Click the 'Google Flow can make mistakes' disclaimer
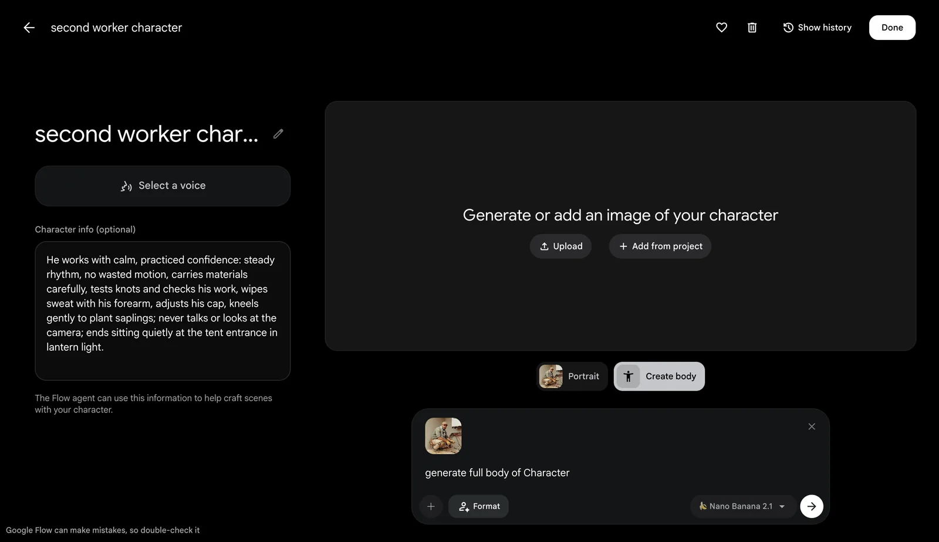The width and height of the screenshot is (939, 542). pyautogui.click(x=103, y=530)
